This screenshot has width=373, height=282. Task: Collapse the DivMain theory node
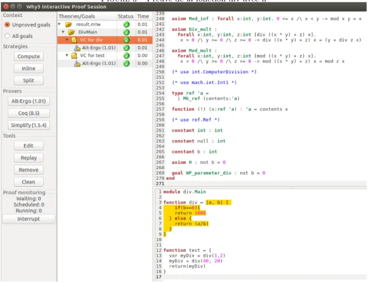tap(63, 32)
